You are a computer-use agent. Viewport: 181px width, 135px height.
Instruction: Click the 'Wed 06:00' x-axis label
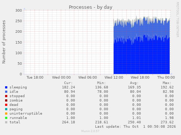pos(88,78)
